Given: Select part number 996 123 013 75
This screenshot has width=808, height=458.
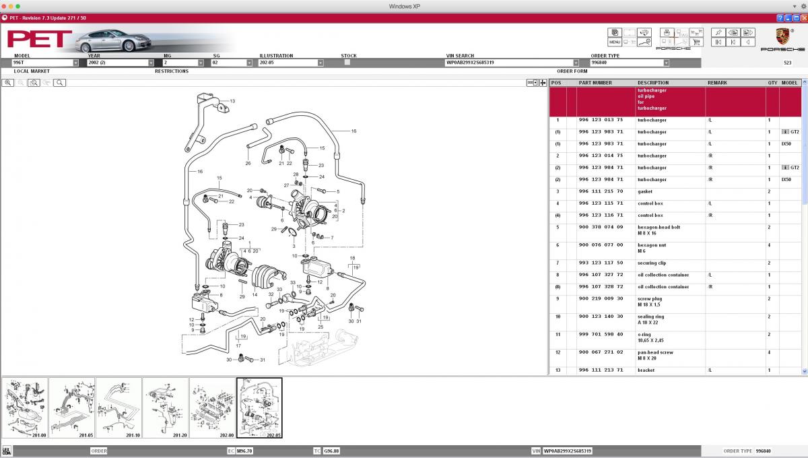Looking at the screenshot, I should [x=601, y=120].
